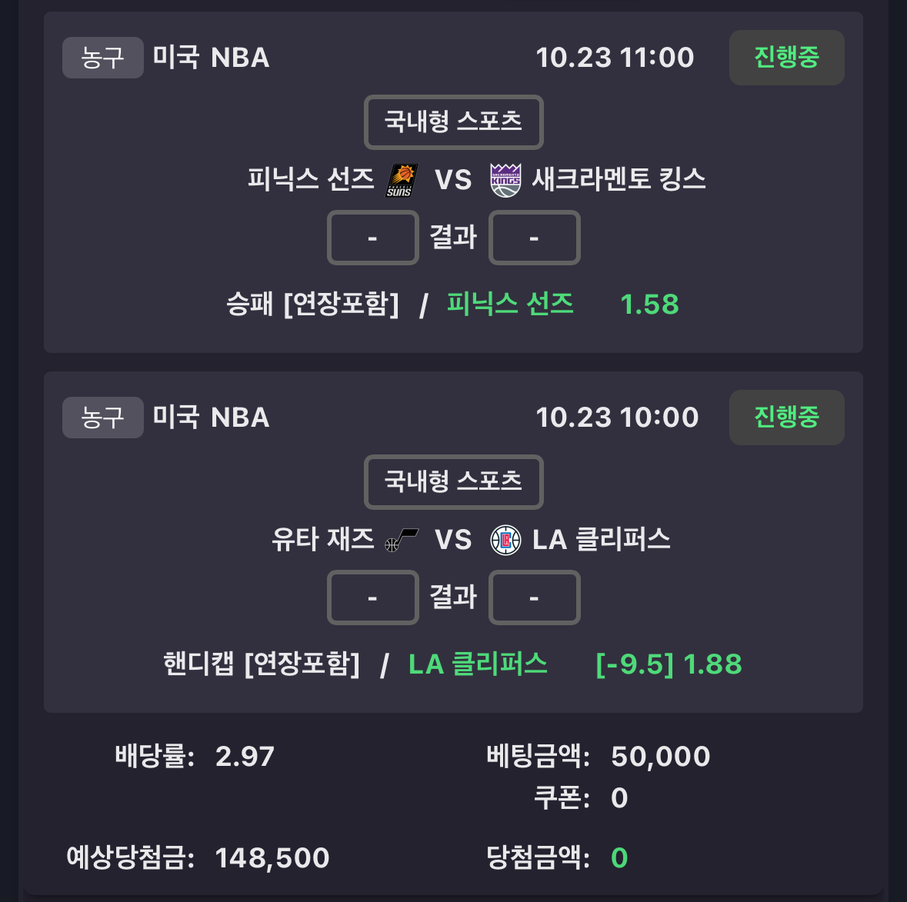Select the 농구 tag on second bet

[x=102, y=418]
